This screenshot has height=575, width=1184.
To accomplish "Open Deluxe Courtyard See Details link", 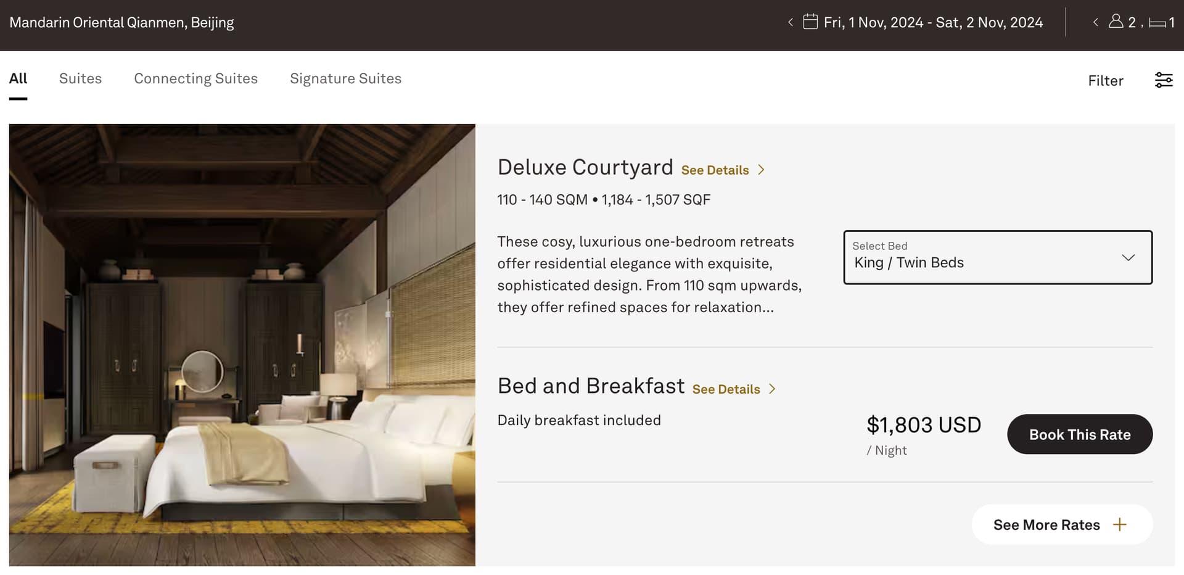I will click(715, 170).
